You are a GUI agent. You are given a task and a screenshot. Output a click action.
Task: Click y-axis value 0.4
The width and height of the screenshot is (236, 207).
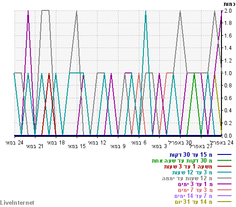(228, 111)
